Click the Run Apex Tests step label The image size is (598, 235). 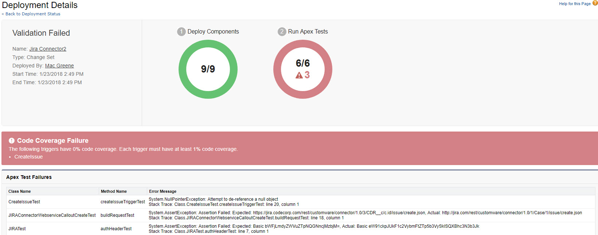308,32
